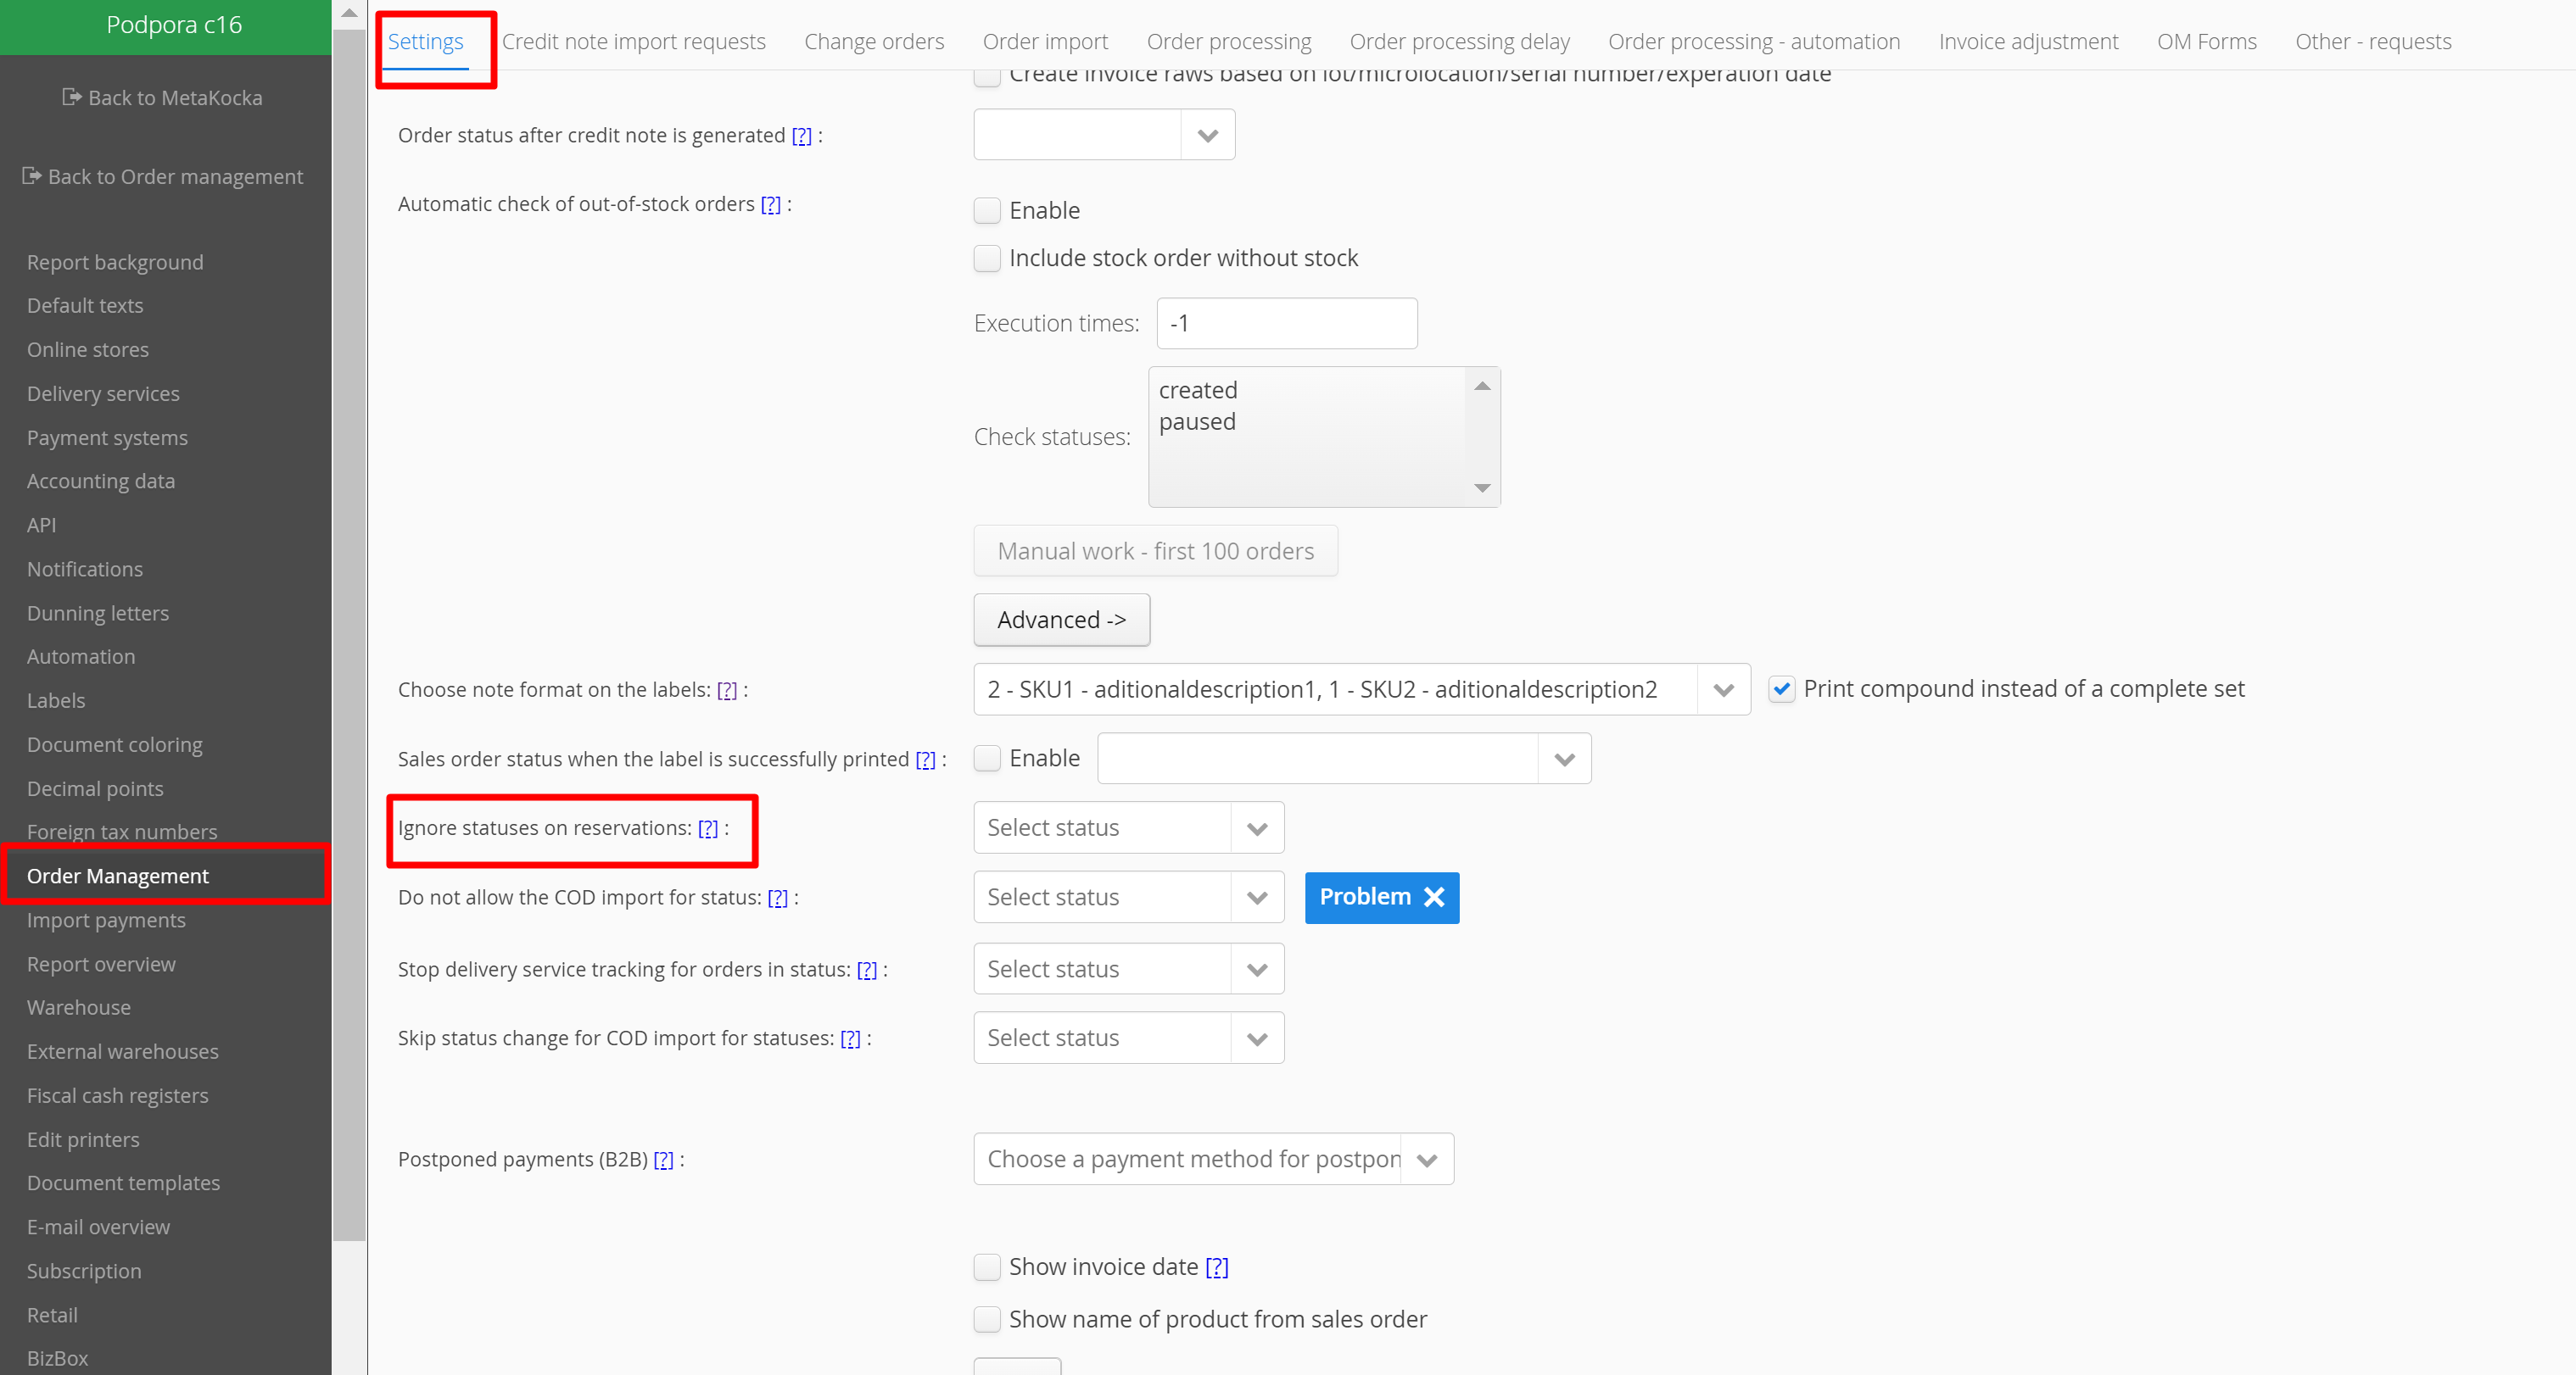2576x1375 pixels.
Task: Click the Back to Order management icon
Action: 32,175
